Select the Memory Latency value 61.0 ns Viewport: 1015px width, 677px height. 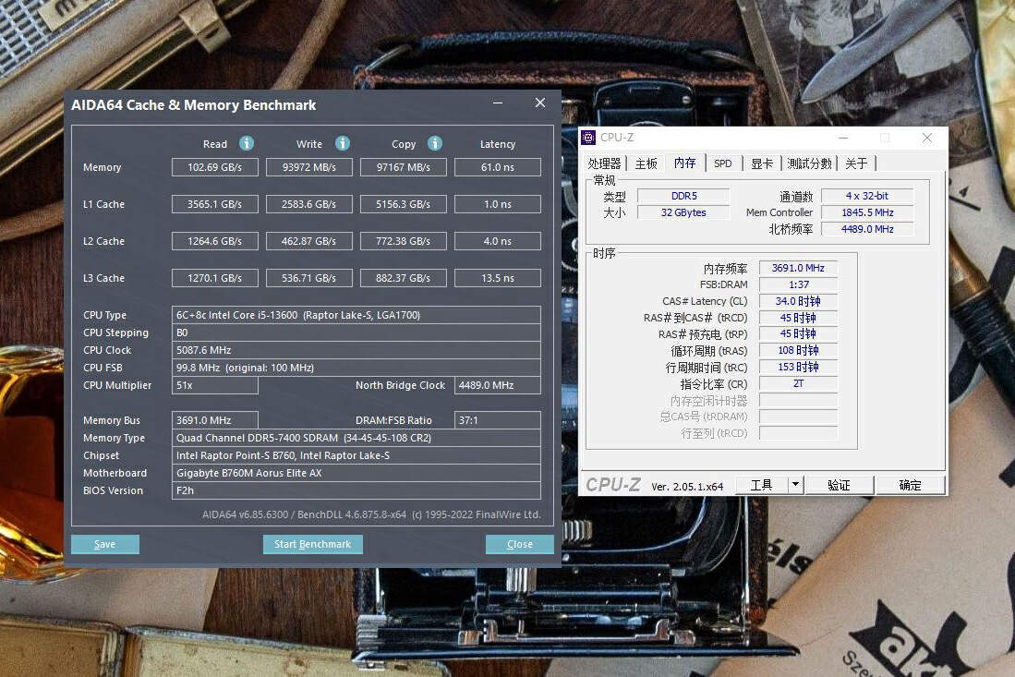(498, 167)
